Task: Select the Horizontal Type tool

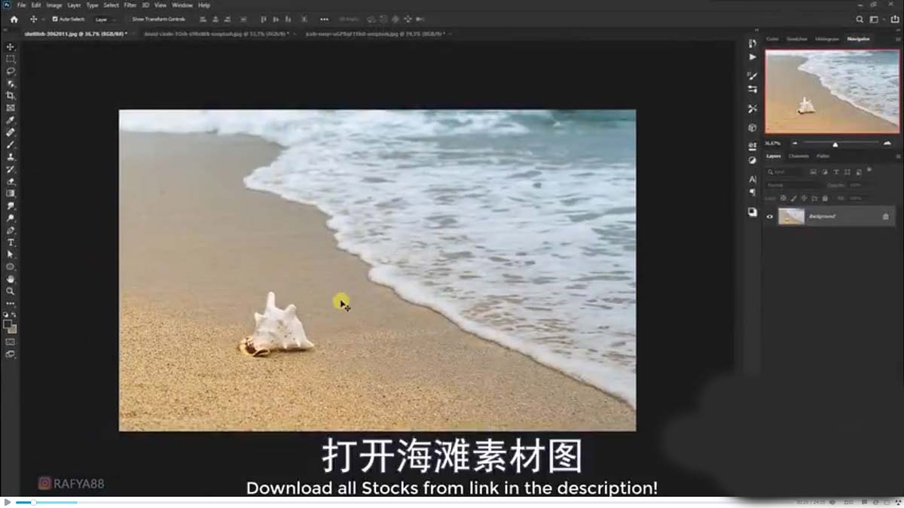Action: point(11,242)
